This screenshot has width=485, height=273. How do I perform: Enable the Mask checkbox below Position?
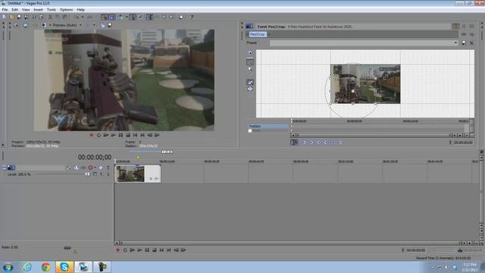click(250, 130)
